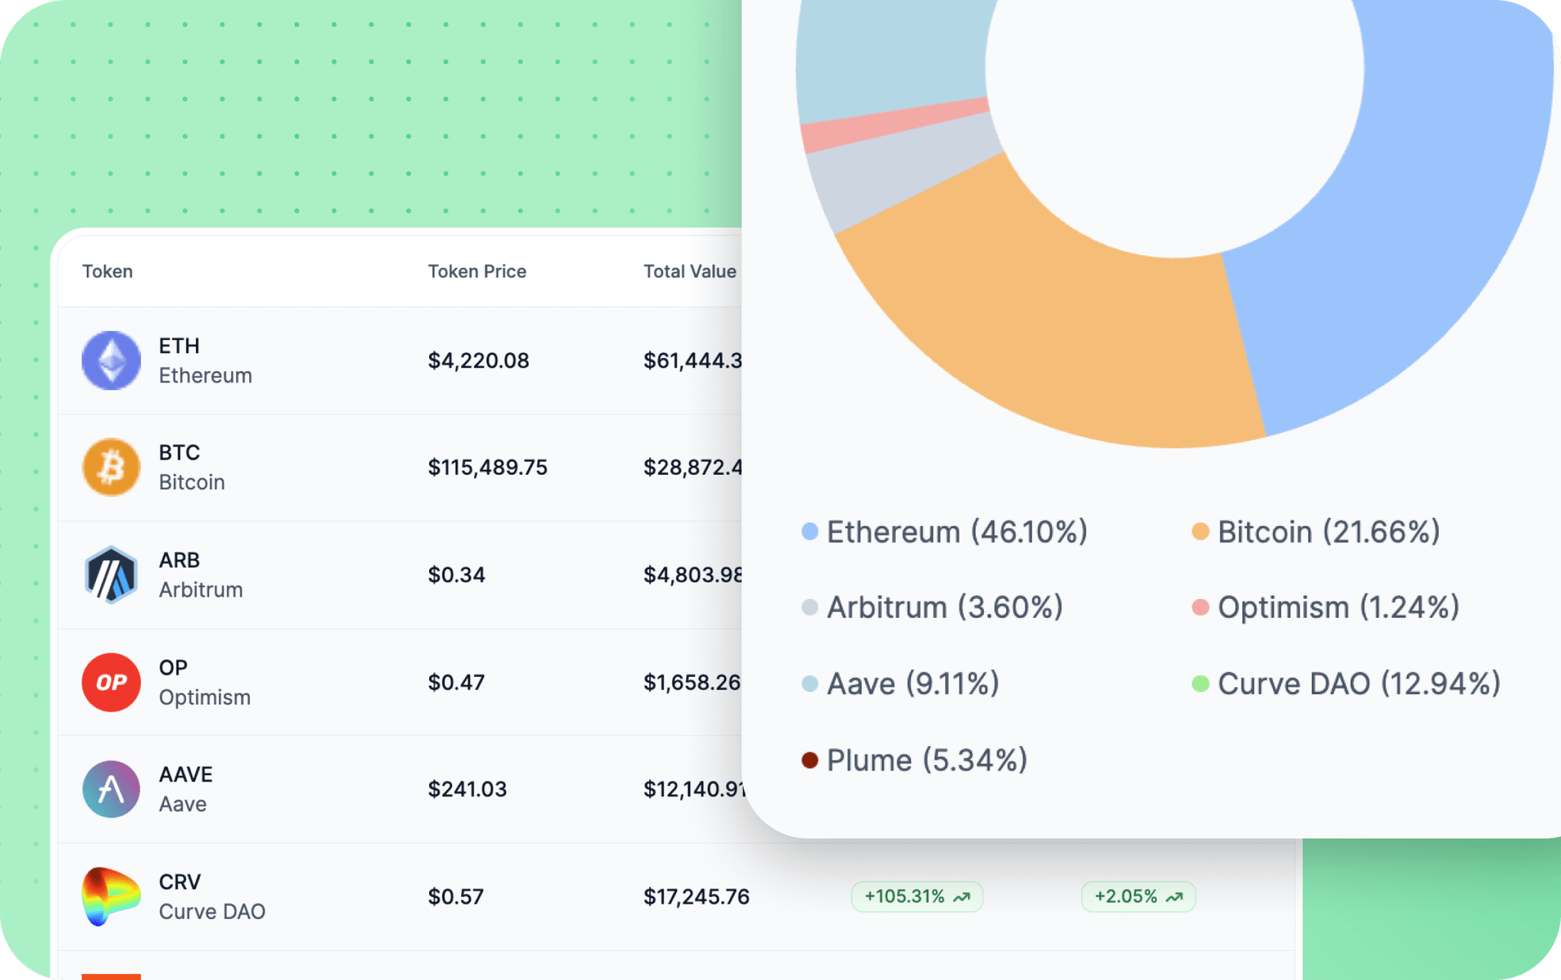Viewport: 1561px width, 980px height.
Task: Click the Bitcoin orange logo icon
Action: point(111,467)
